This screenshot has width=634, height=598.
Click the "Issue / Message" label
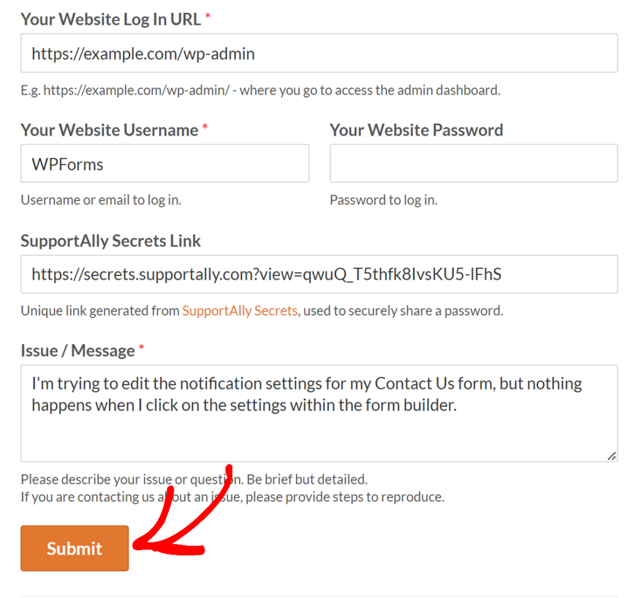click(78, 350)
